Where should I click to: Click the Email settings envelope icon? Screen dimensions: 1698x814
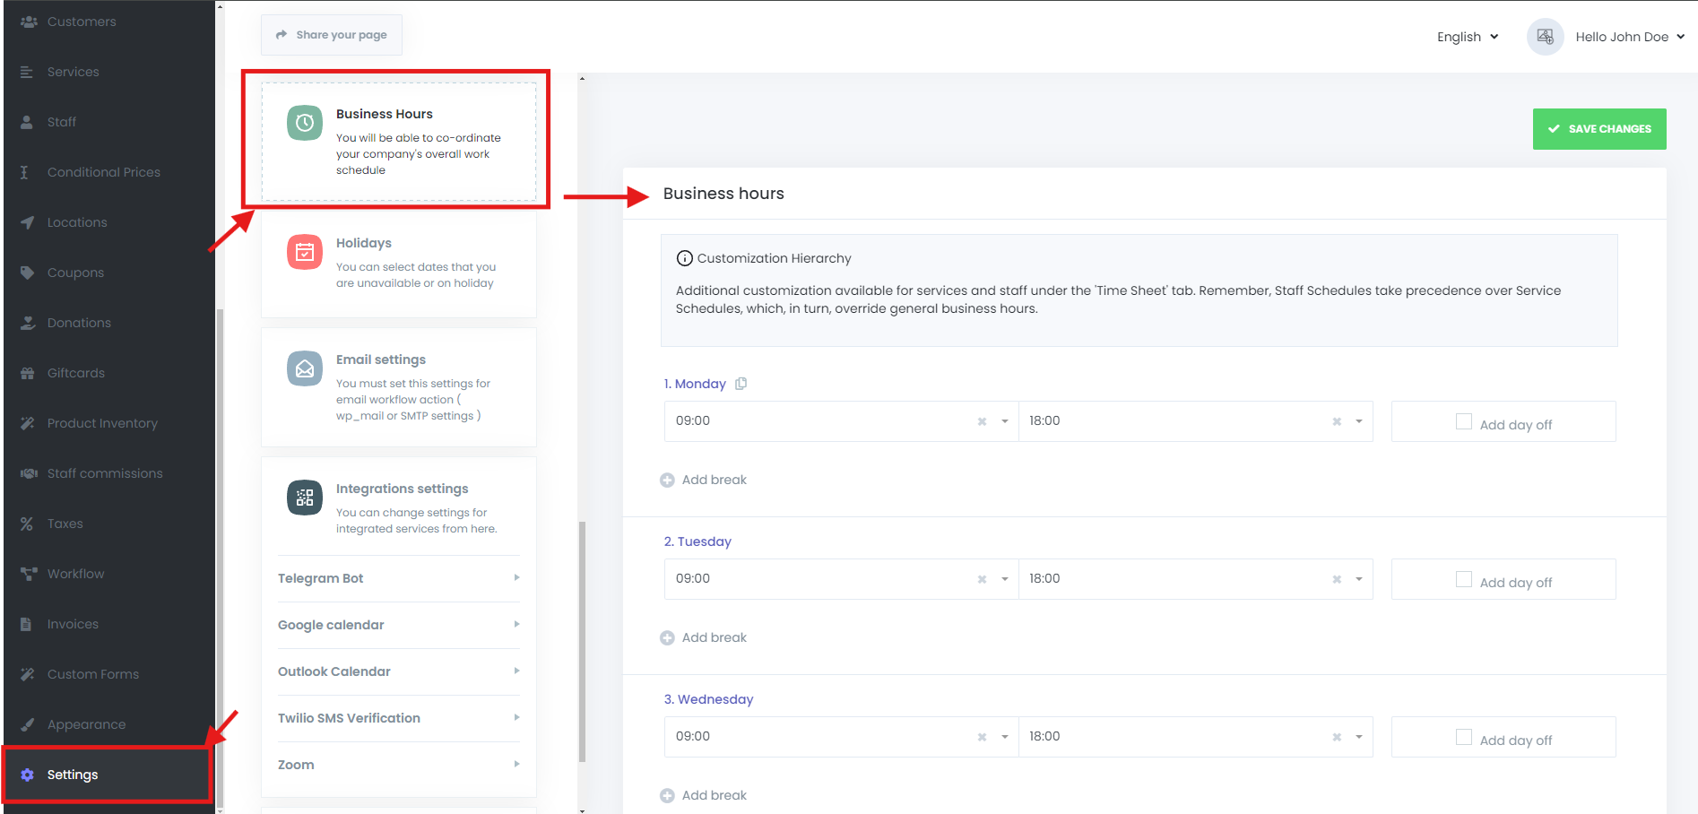click(x=305, y=368)
